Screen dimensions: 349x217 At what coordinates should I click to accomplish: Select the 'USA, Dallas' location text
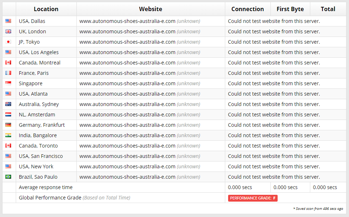pos(32,21)
